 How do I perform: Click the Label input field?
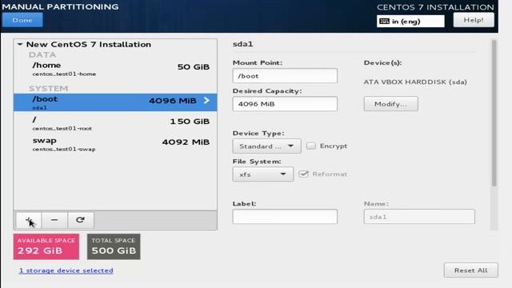coord(285,217)
